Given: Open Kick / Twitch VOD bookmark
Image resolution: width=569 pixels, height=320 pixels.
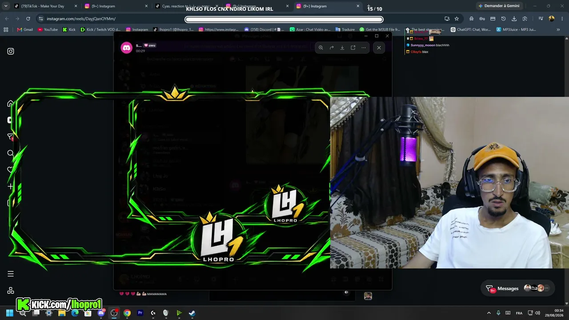Looking at the screenshot, I should point(100,30).
